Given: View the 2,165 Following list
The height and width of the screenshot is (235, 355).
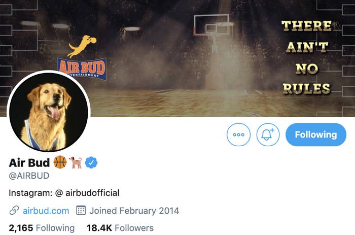Looking at the screenshot, I should (42, 228).
